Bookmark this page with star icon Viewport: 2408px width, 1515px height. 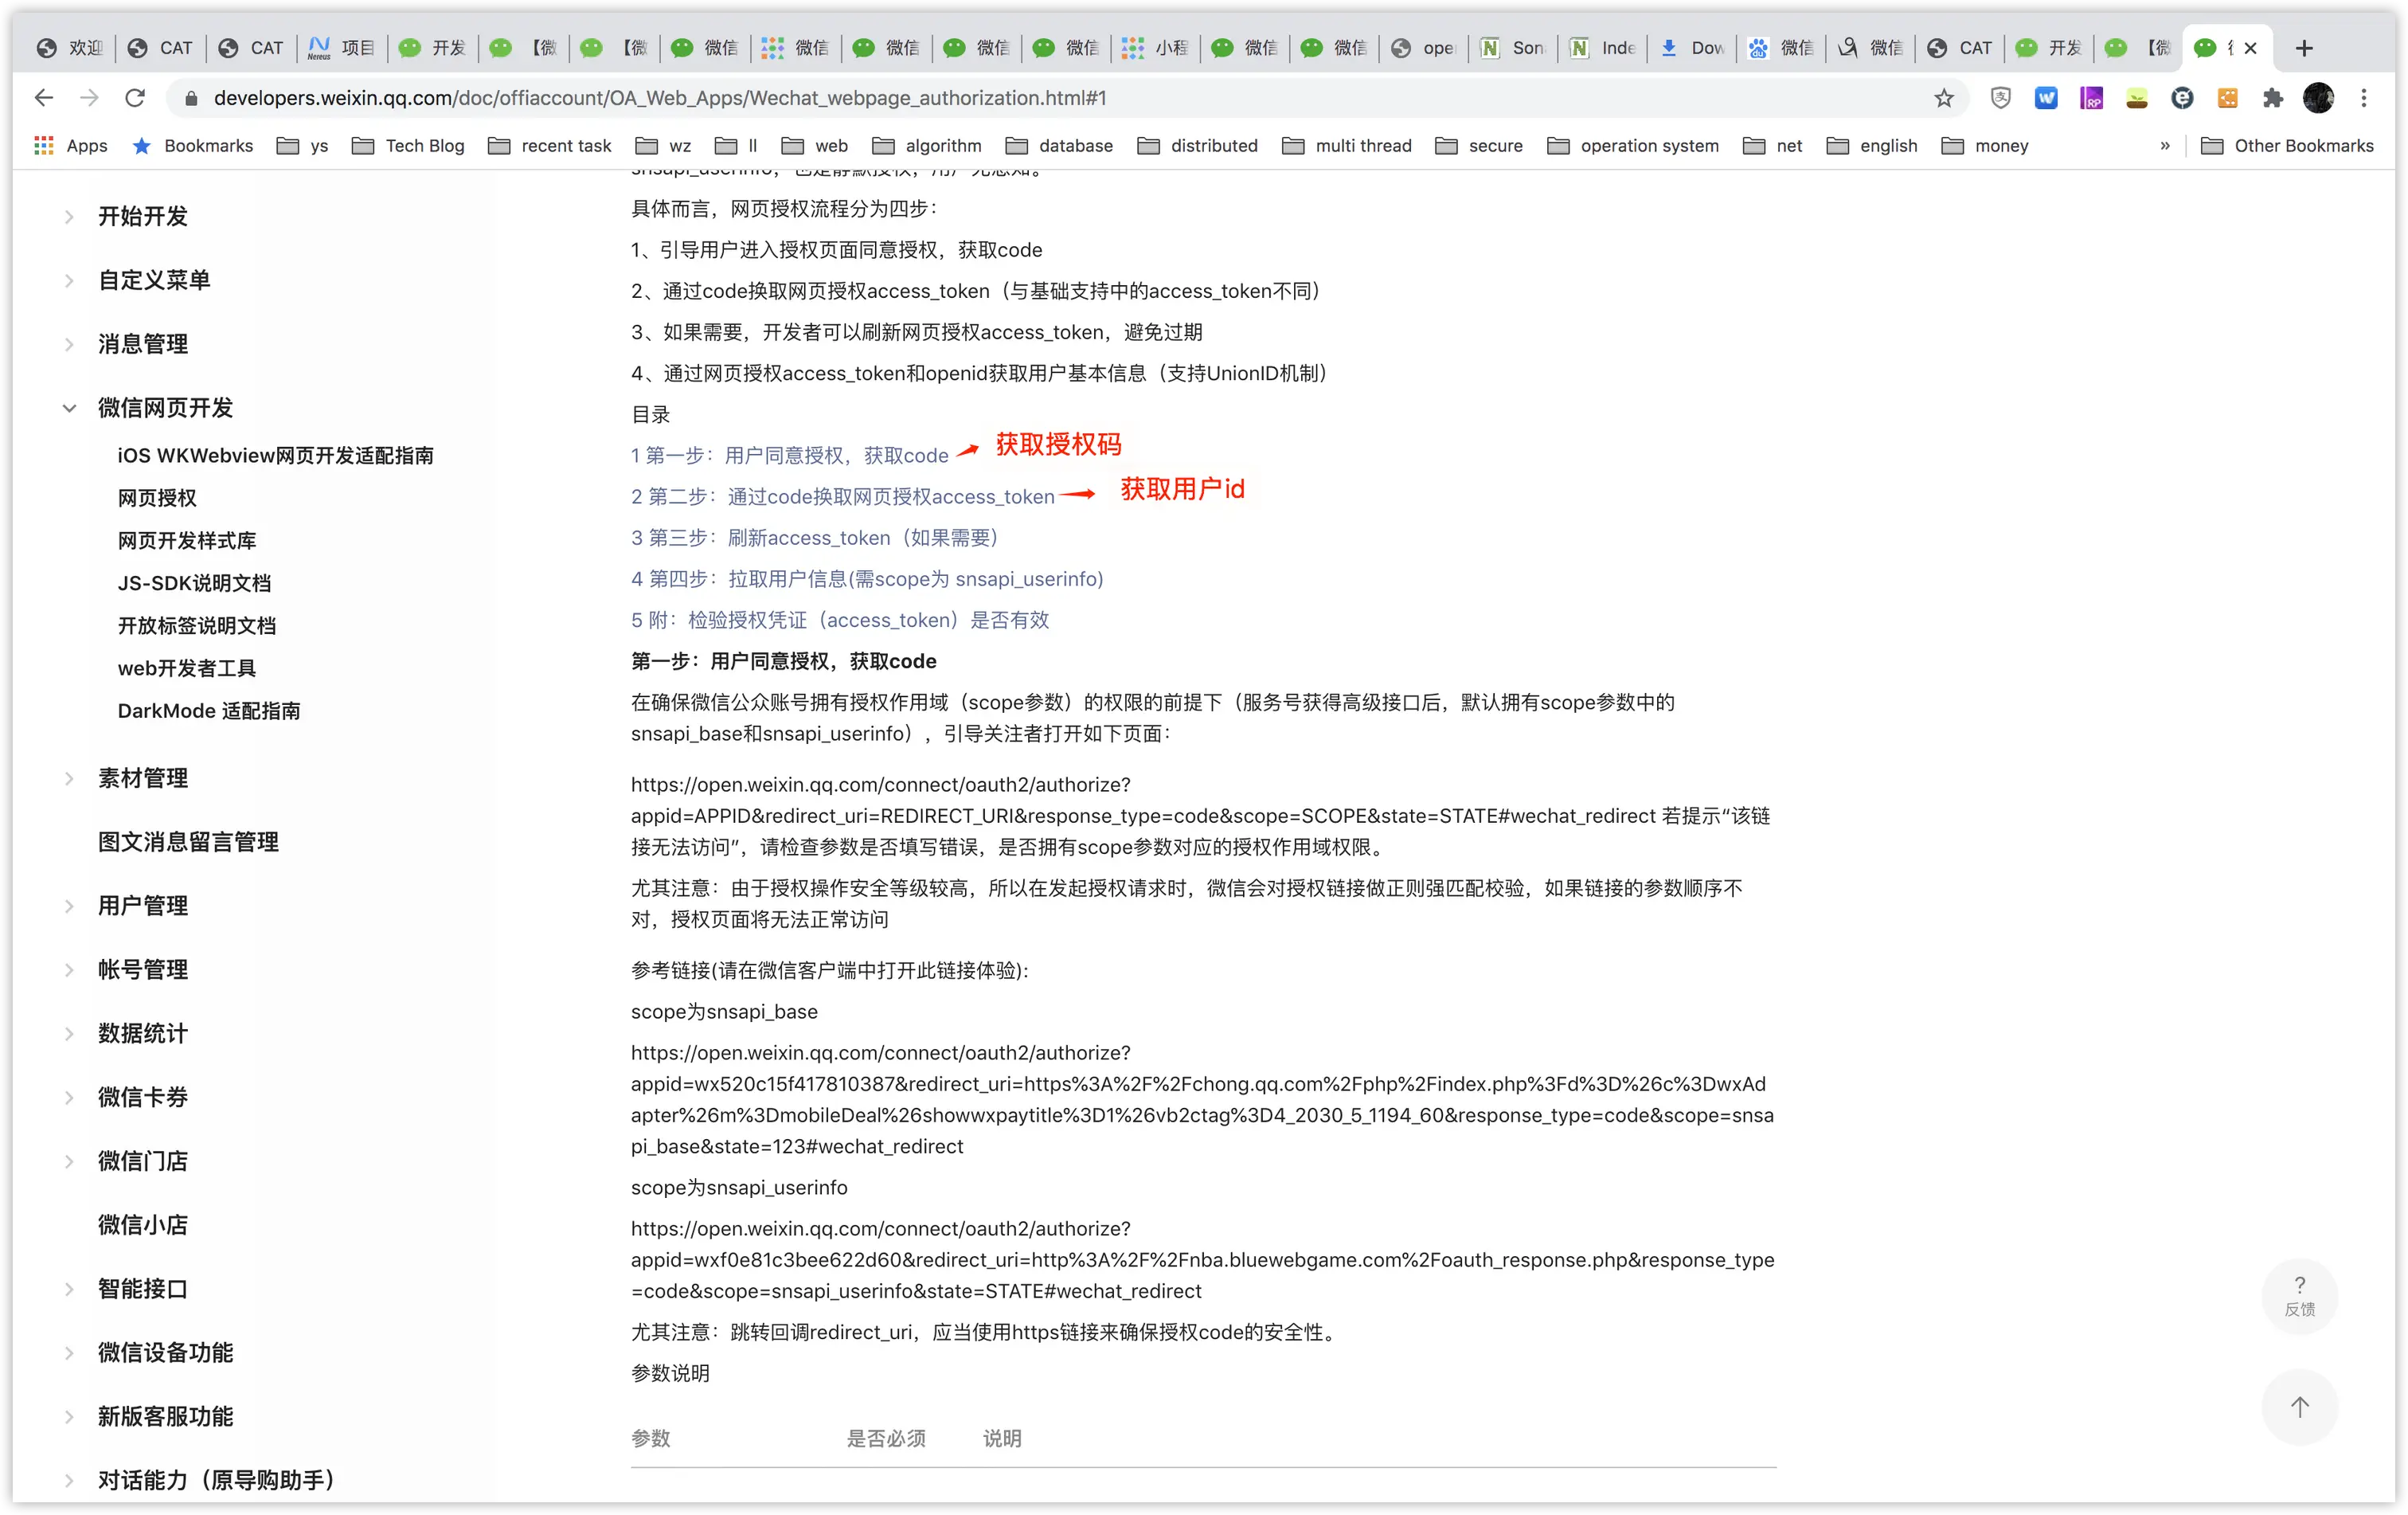[1943, 98]
